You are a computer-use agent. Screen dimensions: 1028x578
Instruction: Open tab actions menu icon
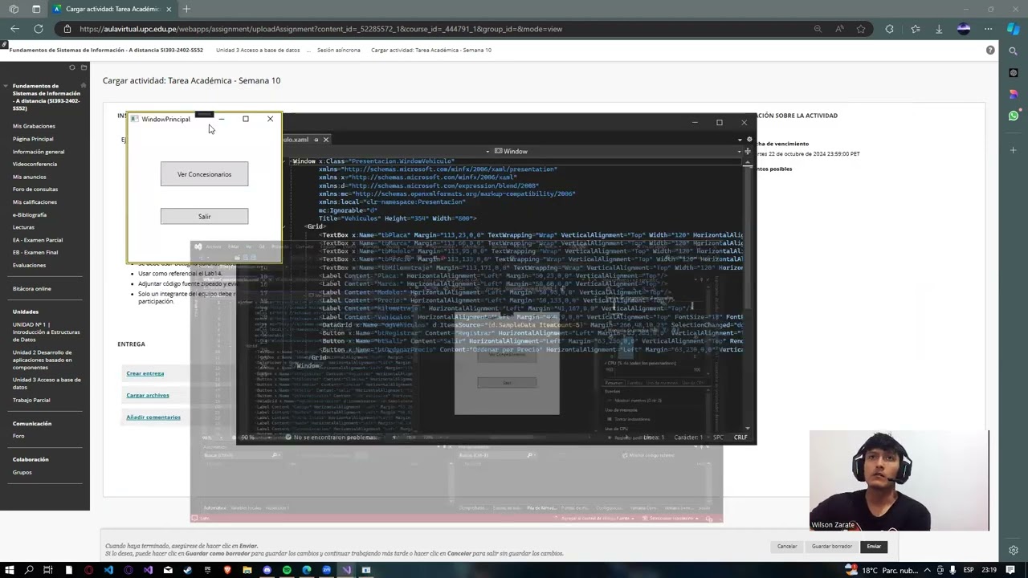(x=36, y=9)
